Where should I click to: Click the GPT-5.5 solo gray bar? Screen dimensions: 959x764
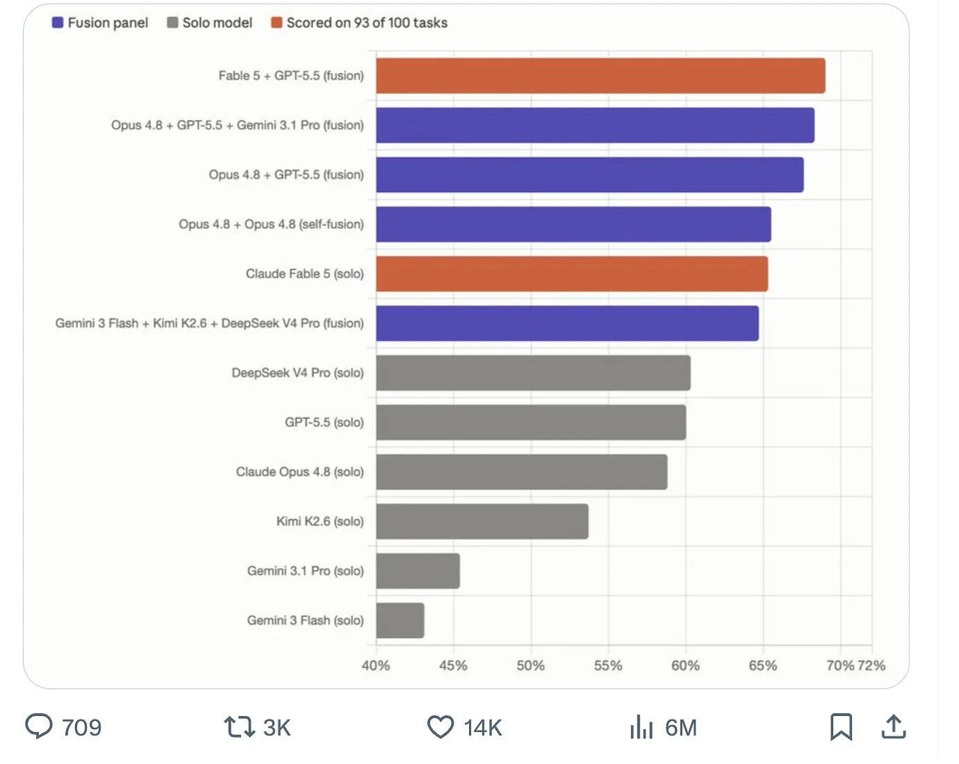tap(531, 422)
